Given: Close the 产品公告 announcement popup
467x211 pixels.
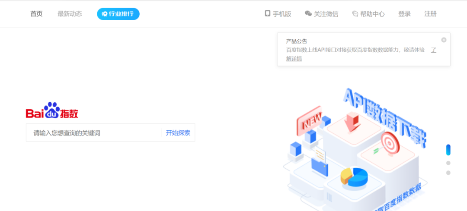Looking at the screenshot, I should click(444, 40).
